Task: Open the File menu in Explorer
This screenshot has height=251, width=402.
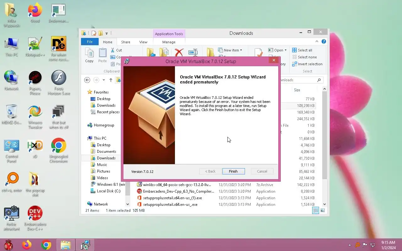Action: pos(90,42)
